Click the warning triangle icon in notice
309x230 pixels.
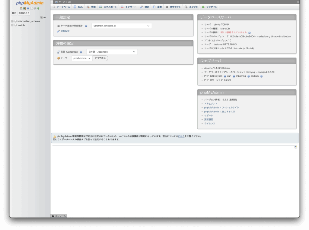[x=55, y=136]
